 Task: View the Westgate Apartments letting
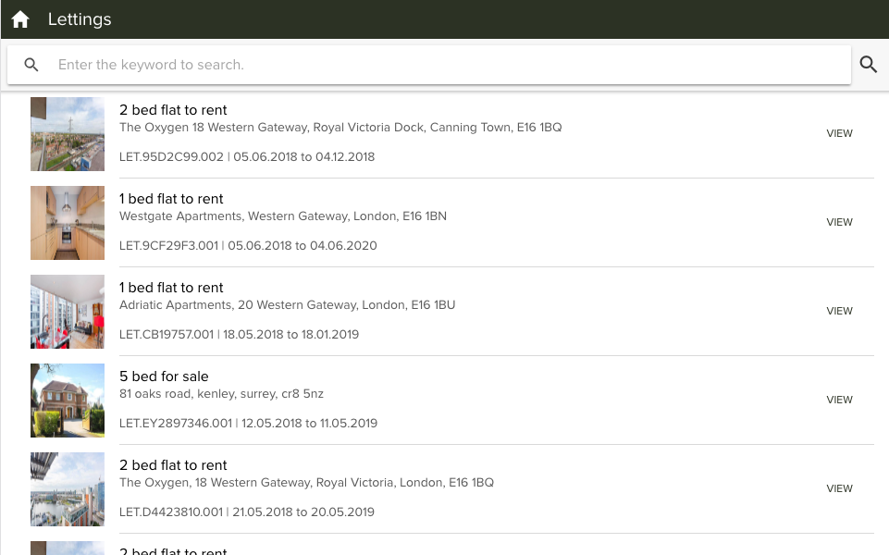coord(839,222)
